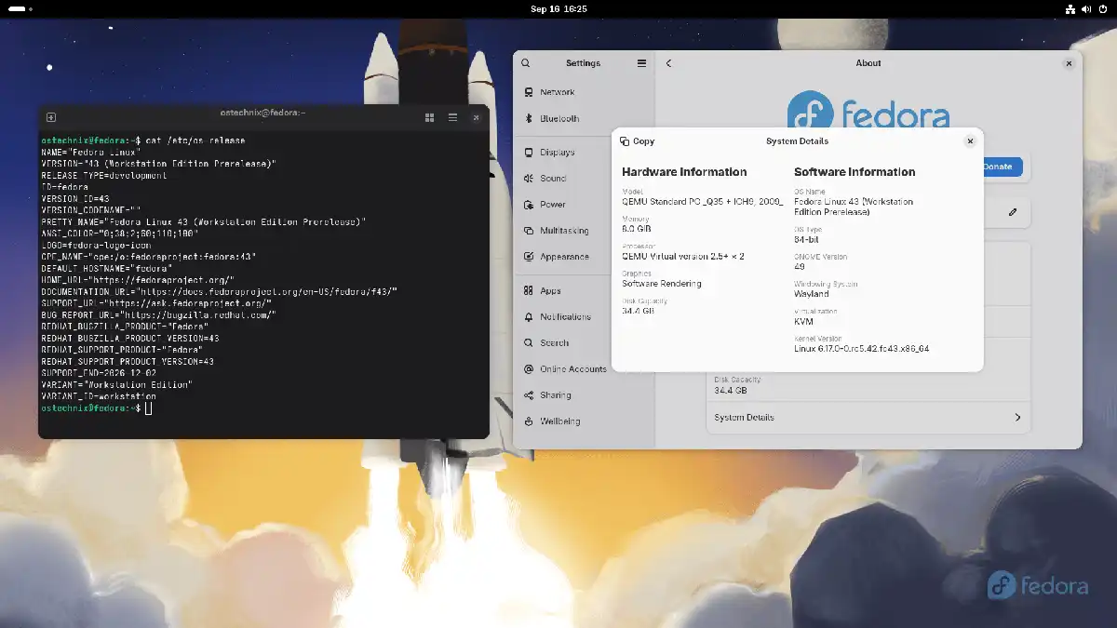
Task: Select Wellbeing in the Settings sidebar
Action: pyautogui.click(x=559, y=421)
